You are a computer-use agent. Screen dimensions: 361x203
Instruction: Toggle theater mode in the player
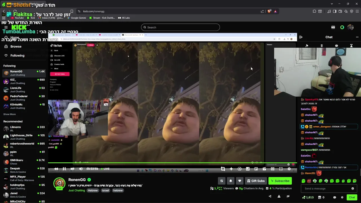pyautogui.click(x=272, y=169)
